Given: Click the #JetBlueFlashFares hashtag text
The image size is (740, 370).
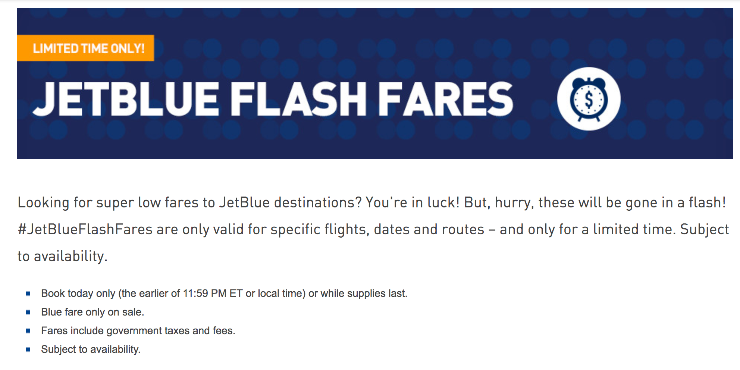Looking at the screenshot, I should pyautogui.click(x=85, y=229).
